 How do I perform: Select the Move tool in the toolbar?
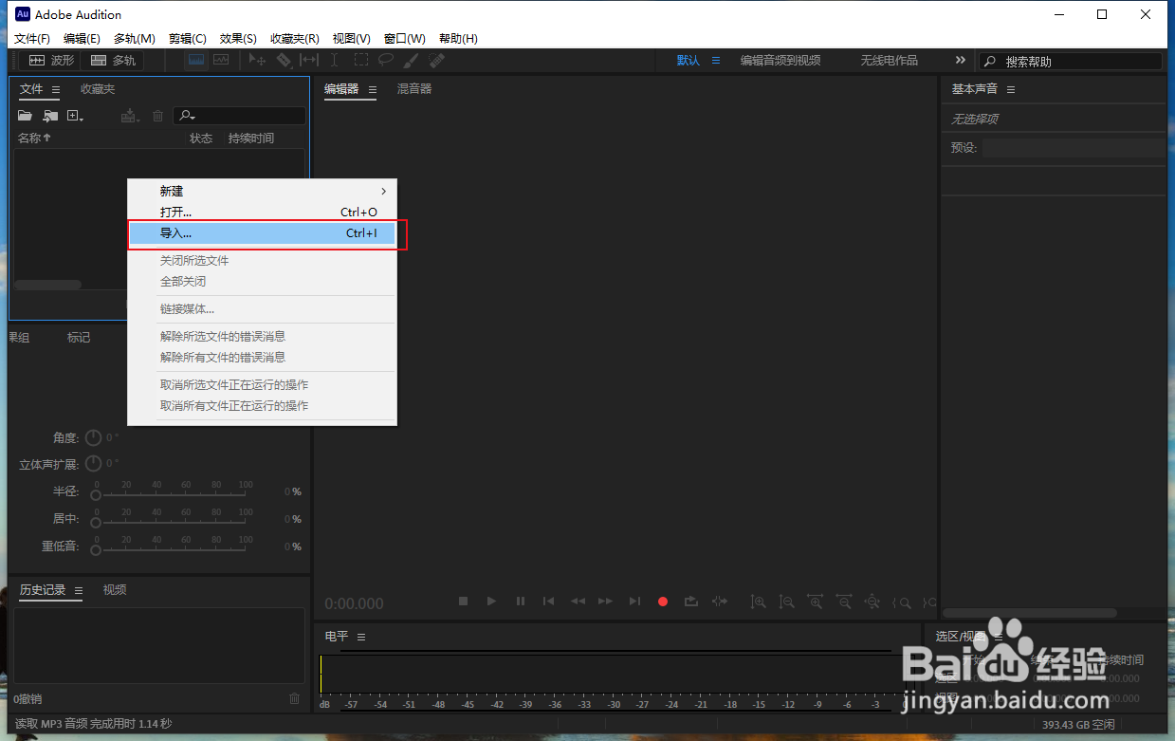click(x=256, y=60)
